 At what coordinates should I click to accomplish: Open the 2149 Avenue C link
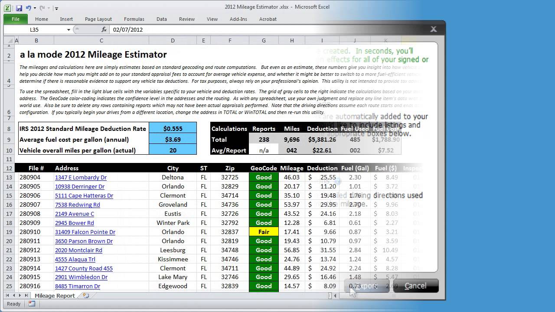(x=74, y=214)
